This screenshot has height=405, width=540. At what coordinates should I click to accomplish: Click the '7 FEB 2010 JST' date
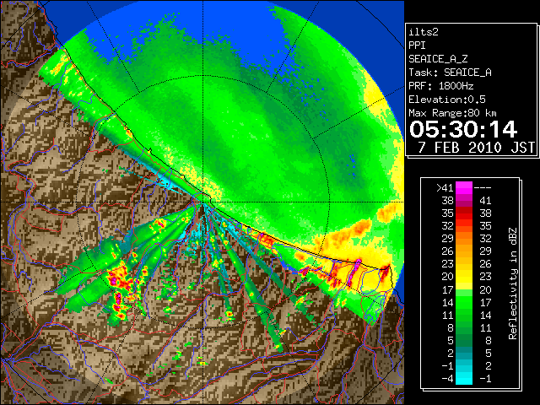[x=476, y=148]
